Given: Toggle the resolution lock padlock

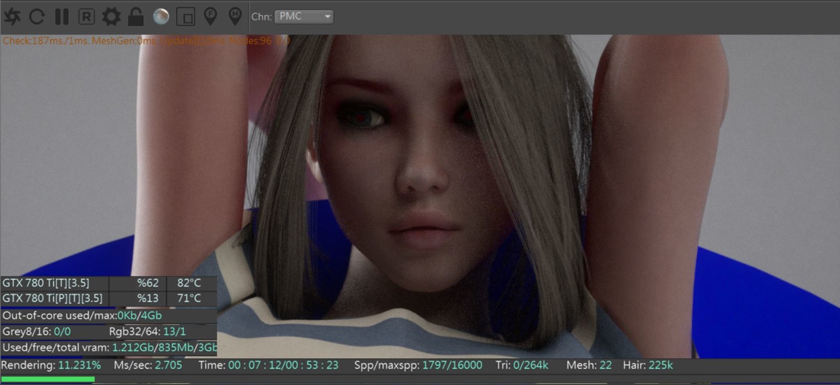Looking at the screenshot, I should (x=136, y=17).
